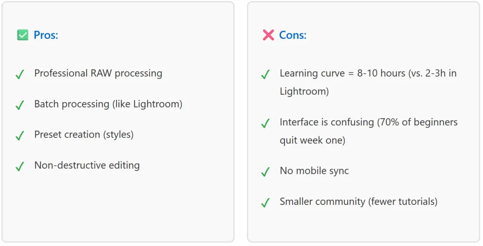Select the Professional RAW processing text
483x246 pixels.
pyautogui.click(x=98, y=74)
